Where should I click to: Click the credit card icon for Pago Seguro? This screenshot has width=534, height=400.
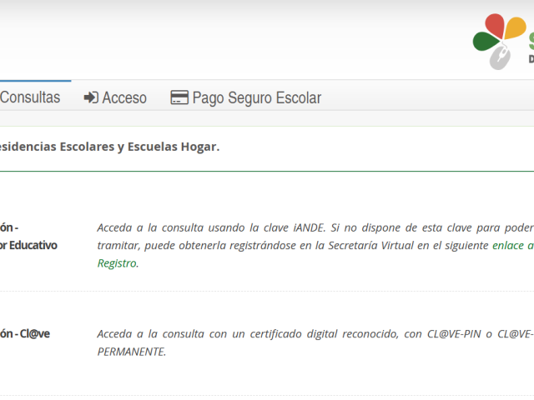click(179, 98)
